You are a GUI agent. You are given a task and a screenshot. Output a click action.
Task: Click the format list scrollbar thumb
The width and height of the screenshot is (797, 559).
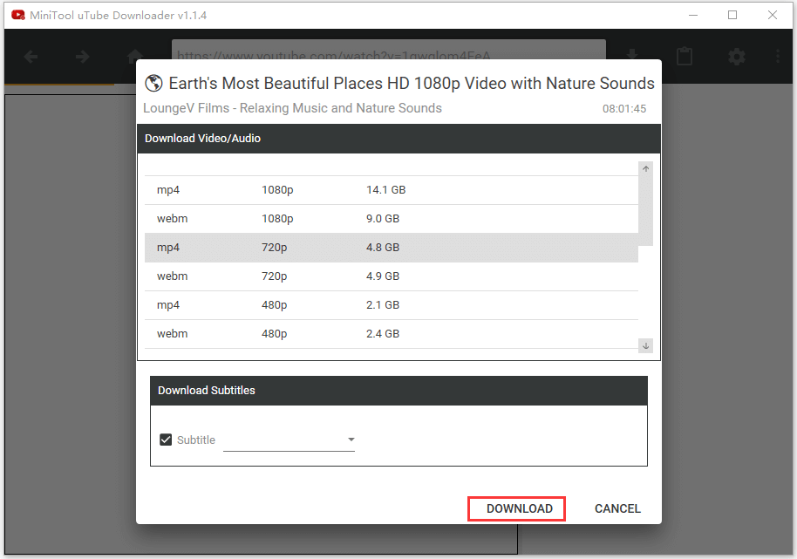(645, 210)
